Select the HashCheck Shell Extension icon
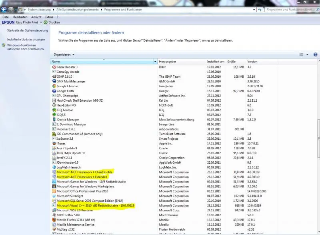This screenshot has width=320, height=235. point(54,100)
